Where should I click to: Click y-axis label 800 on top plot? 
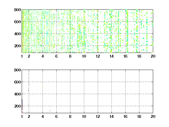(x=18, y=10)
